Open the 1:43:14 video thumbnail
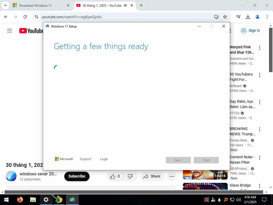 205,175
